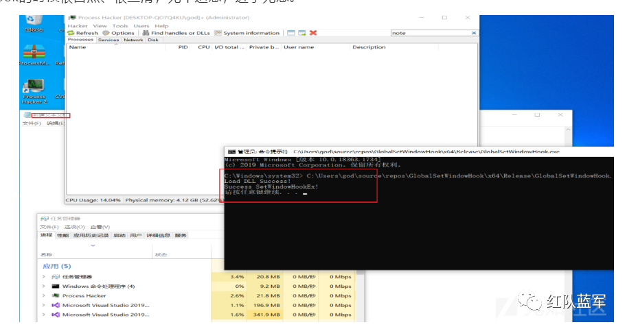627x329 pixels.
Task: Click the find window toolbar icon
Action: [x=291, y=33]
